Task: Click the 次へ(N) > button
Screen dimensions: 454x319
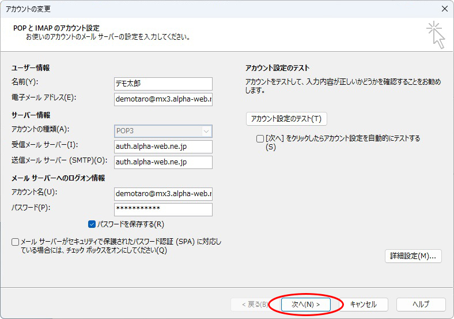Action: (306, 304)
